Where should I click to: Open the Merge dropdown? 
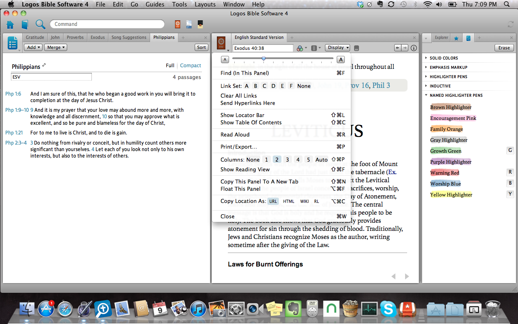(x=56, y=47)
